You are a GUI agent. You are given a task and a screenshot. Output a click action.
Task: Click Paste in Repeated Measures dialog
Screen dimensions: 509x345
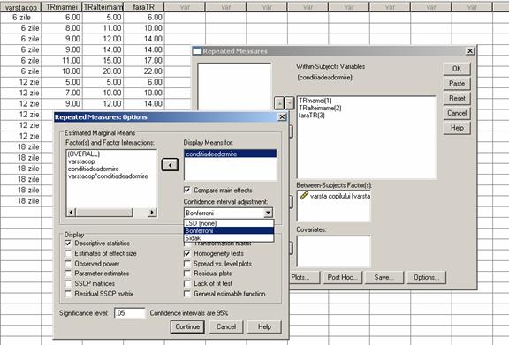457,84
